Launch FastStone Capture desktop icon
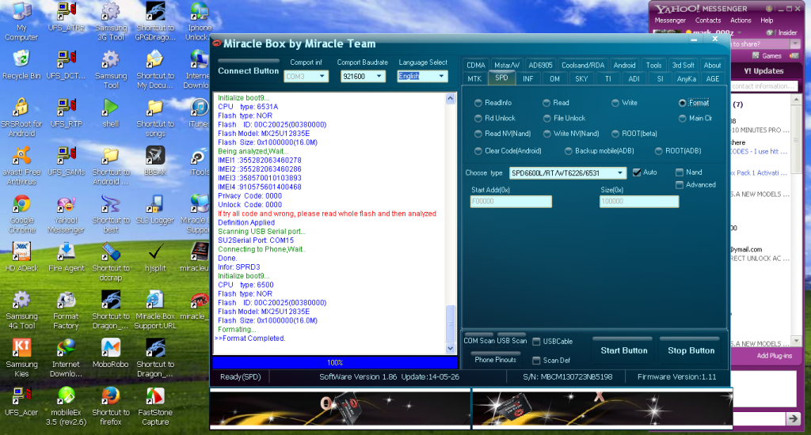This screenshot has width=811, height=435. [x=155, y=406]
